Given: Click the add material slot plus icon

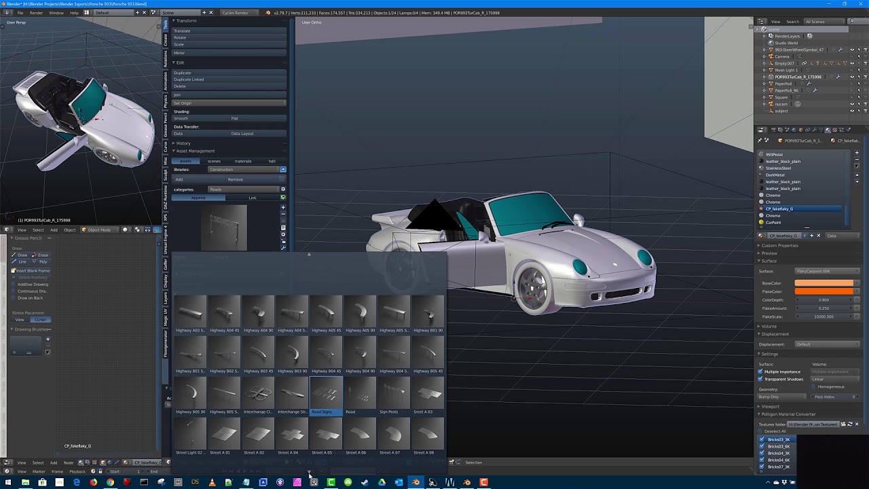Looking at the screenshot, I should pyautogui.click(x=857, y=153).
